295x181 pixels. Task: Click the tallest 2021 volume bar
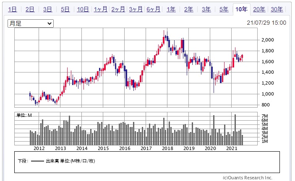point(235,130)
